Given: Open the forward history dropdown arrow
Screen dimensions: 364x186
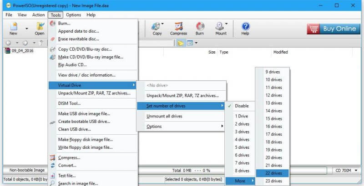Looking at the screenshot, I should [34, 43].
